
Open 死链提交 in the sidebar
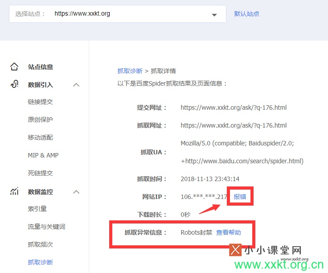(x=40, y=173)
